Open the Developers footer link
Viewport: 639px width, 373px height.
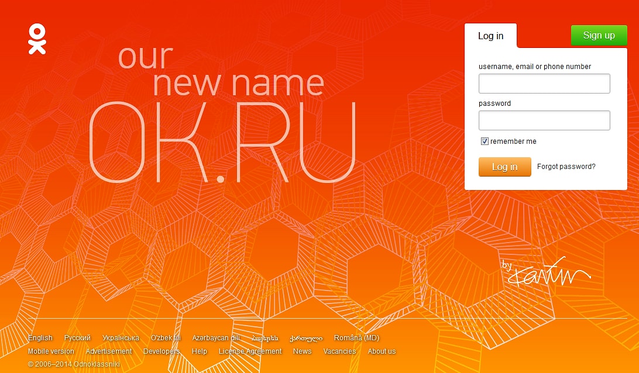coord(162,351)
